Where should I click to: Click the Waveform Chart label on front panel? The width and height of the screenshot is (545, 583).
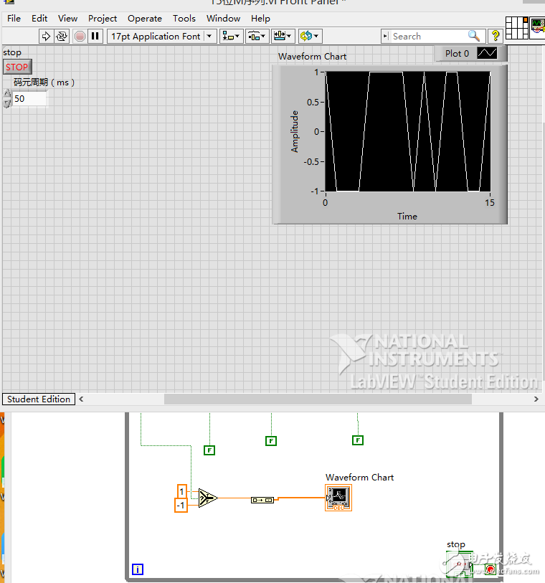(x=312, y=57)
